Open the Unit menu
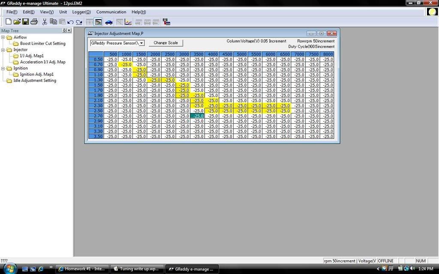 (63, 12)
